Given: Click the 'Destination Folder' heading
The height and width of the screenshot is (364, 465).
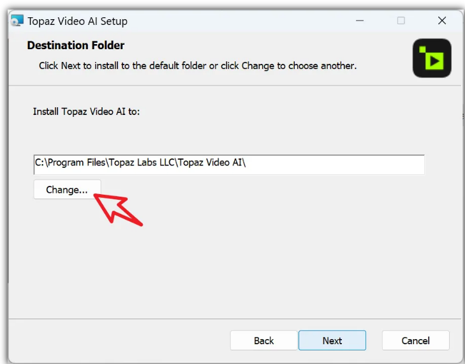Looking at the screenshot, I should [x=76, y=45].
